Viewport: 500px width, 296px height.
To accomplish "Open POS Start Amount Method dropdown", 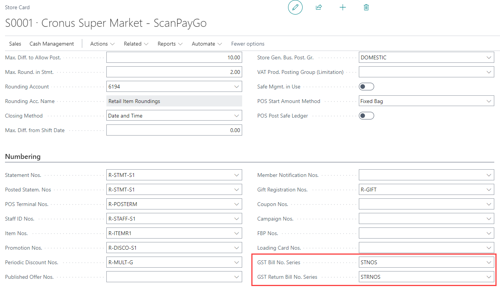I will coord(489,101).
